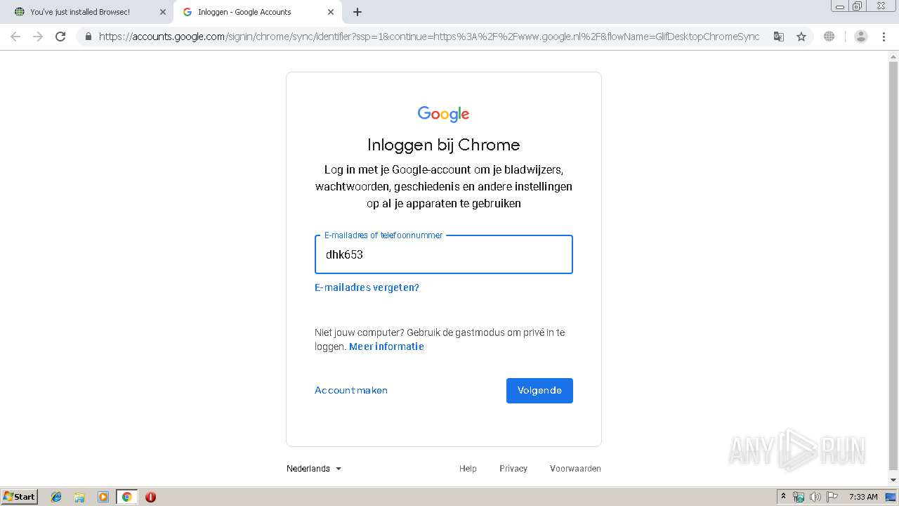Open the E-mailadres vergeten? link
Screen dimensions: 899x506
367,287
